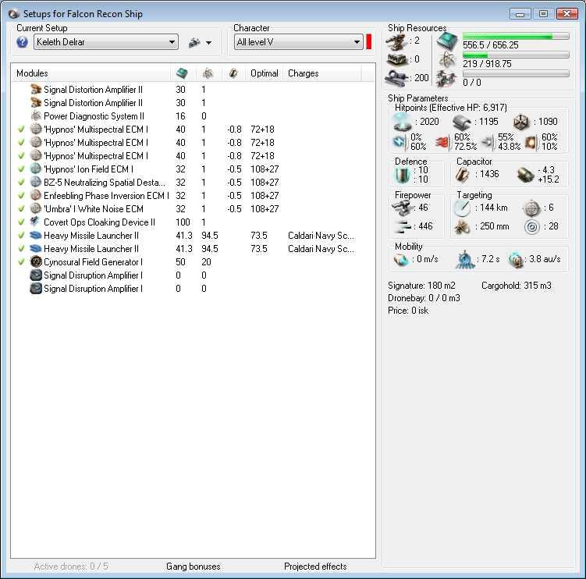Screen dimensions: 586x579
Task: Click the red indicator beside Character dropdown
Action: [x=369, y=42]
